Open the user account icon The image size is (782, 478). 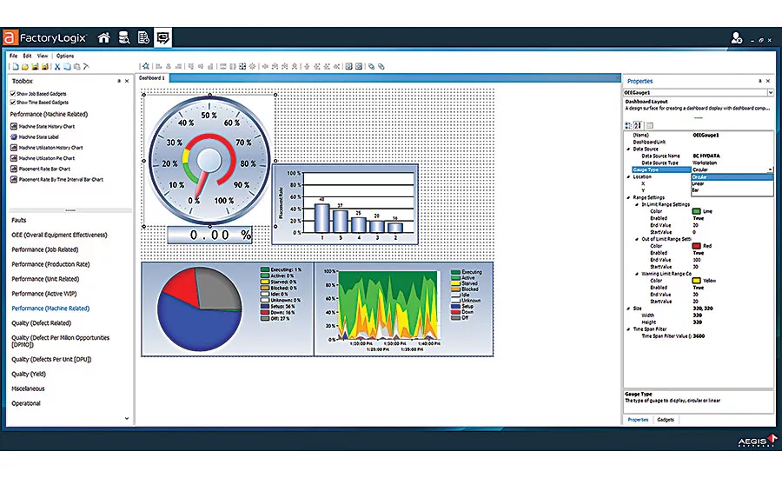pyautogui.click(x=736, y=38)
